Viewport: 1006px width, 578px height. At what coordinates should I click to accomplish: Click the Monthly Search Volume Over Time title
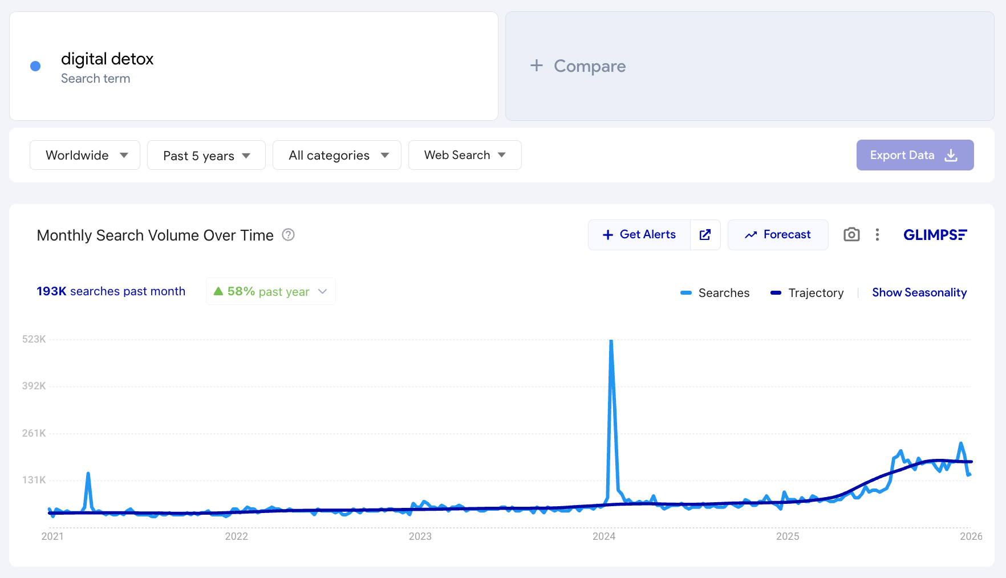[155, 235]
